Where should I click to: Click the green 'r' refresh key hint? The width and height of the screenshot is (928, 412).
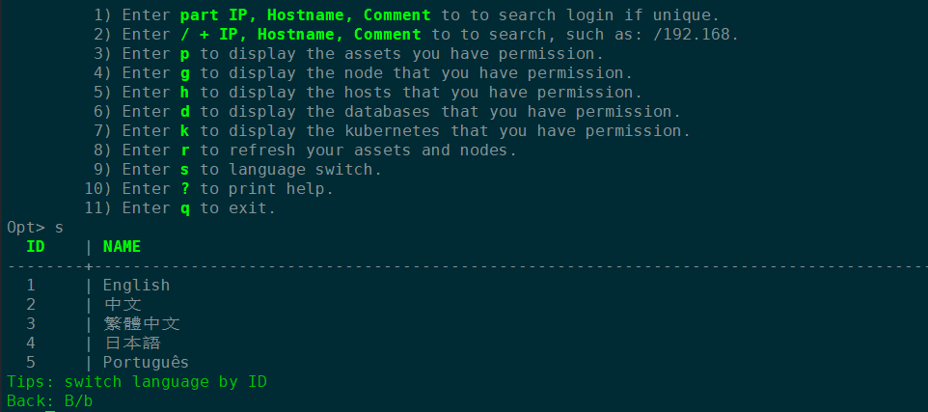(185, 151)
